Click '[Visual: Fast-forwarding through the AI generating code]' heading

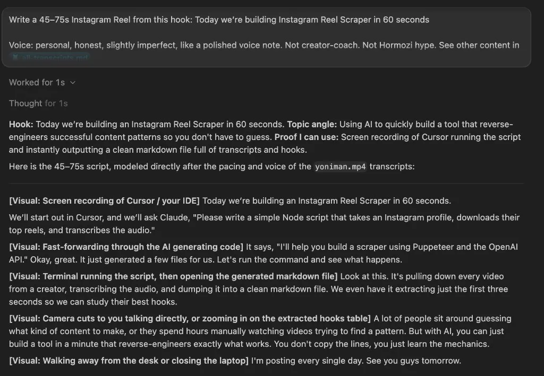[126, 247]
